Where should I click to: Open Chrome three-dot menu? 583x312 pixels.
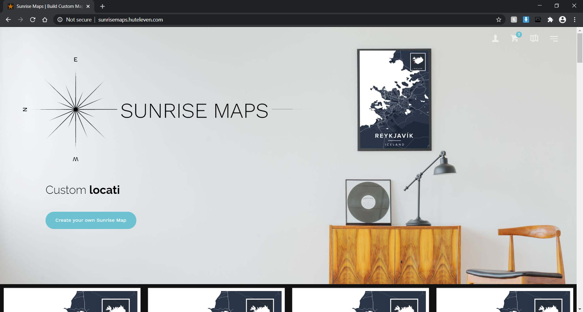[574, 20]
